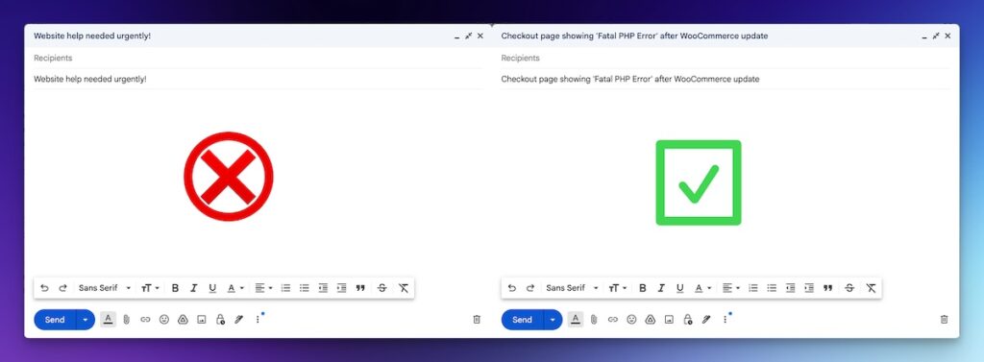The image size is (984, 362).
Task: Toggle formatting options in the left compose window
Action: click(x=108, y=320)
